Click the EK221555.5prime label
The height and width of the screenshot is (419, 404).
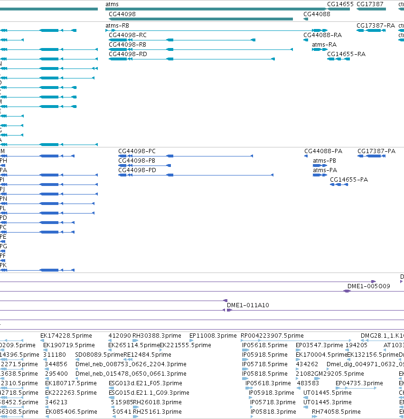[186, 345]
